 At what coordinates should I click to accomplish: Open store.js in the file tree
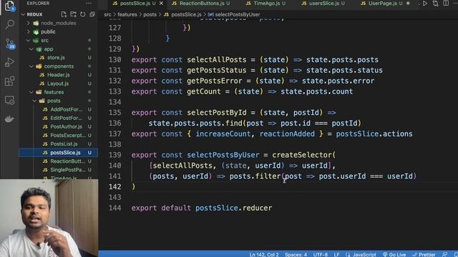coord(56,58)
